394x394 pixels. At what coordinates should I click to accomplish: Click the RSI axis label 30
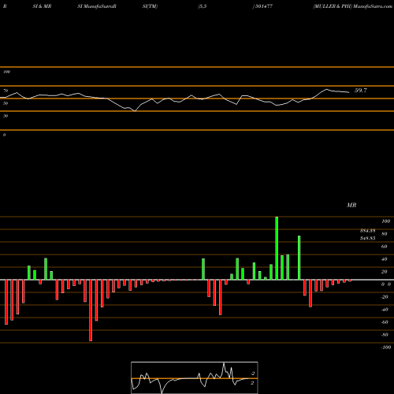pos(6,116)
